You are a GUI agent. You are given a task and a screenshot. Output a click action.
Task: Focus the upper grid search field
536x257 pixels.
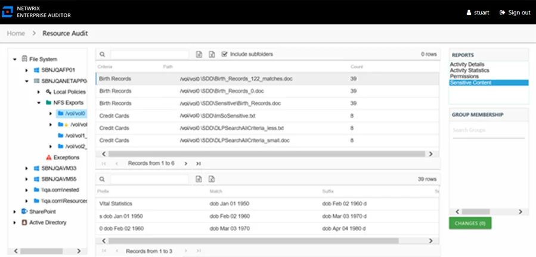[x=150, y=54]
